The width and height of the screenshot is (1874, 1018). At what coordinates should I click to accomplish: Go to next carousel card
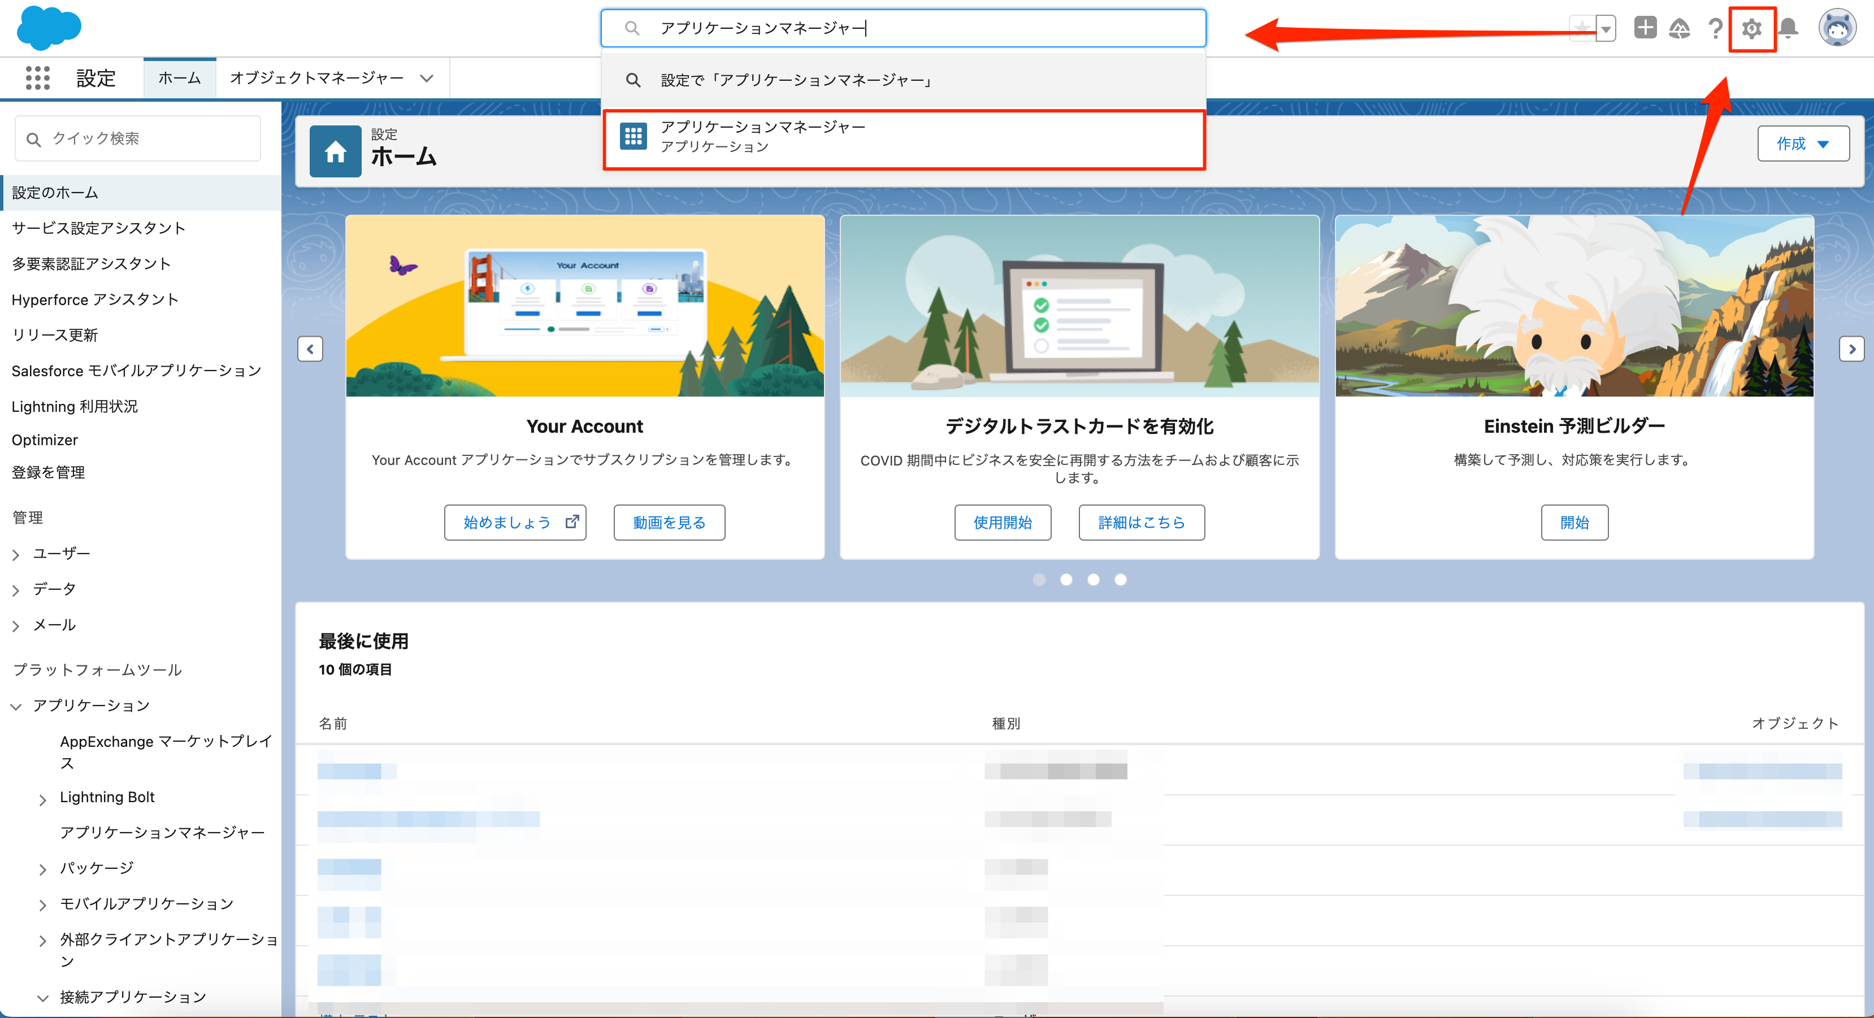[1851, 349]
